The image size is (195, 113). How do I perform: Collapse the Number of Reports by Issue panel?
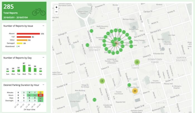43,26
